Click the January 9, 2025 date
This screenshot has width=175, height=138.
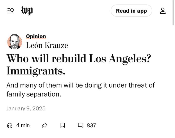click(x=26, y=108)
